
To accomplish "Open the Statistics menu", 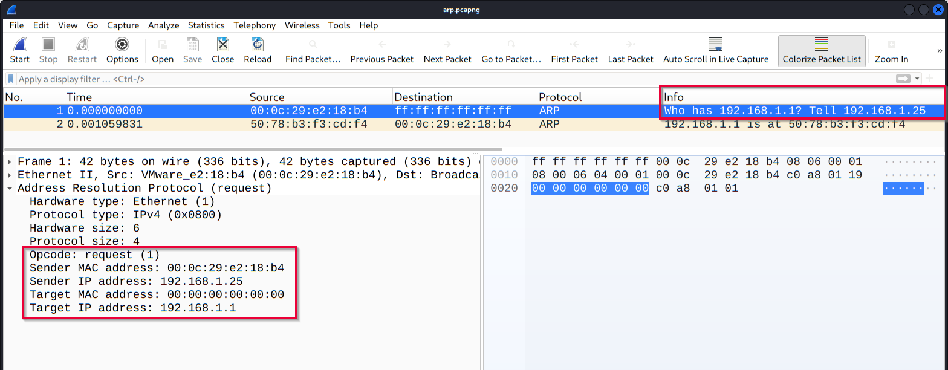I will (x=206, y=25).
